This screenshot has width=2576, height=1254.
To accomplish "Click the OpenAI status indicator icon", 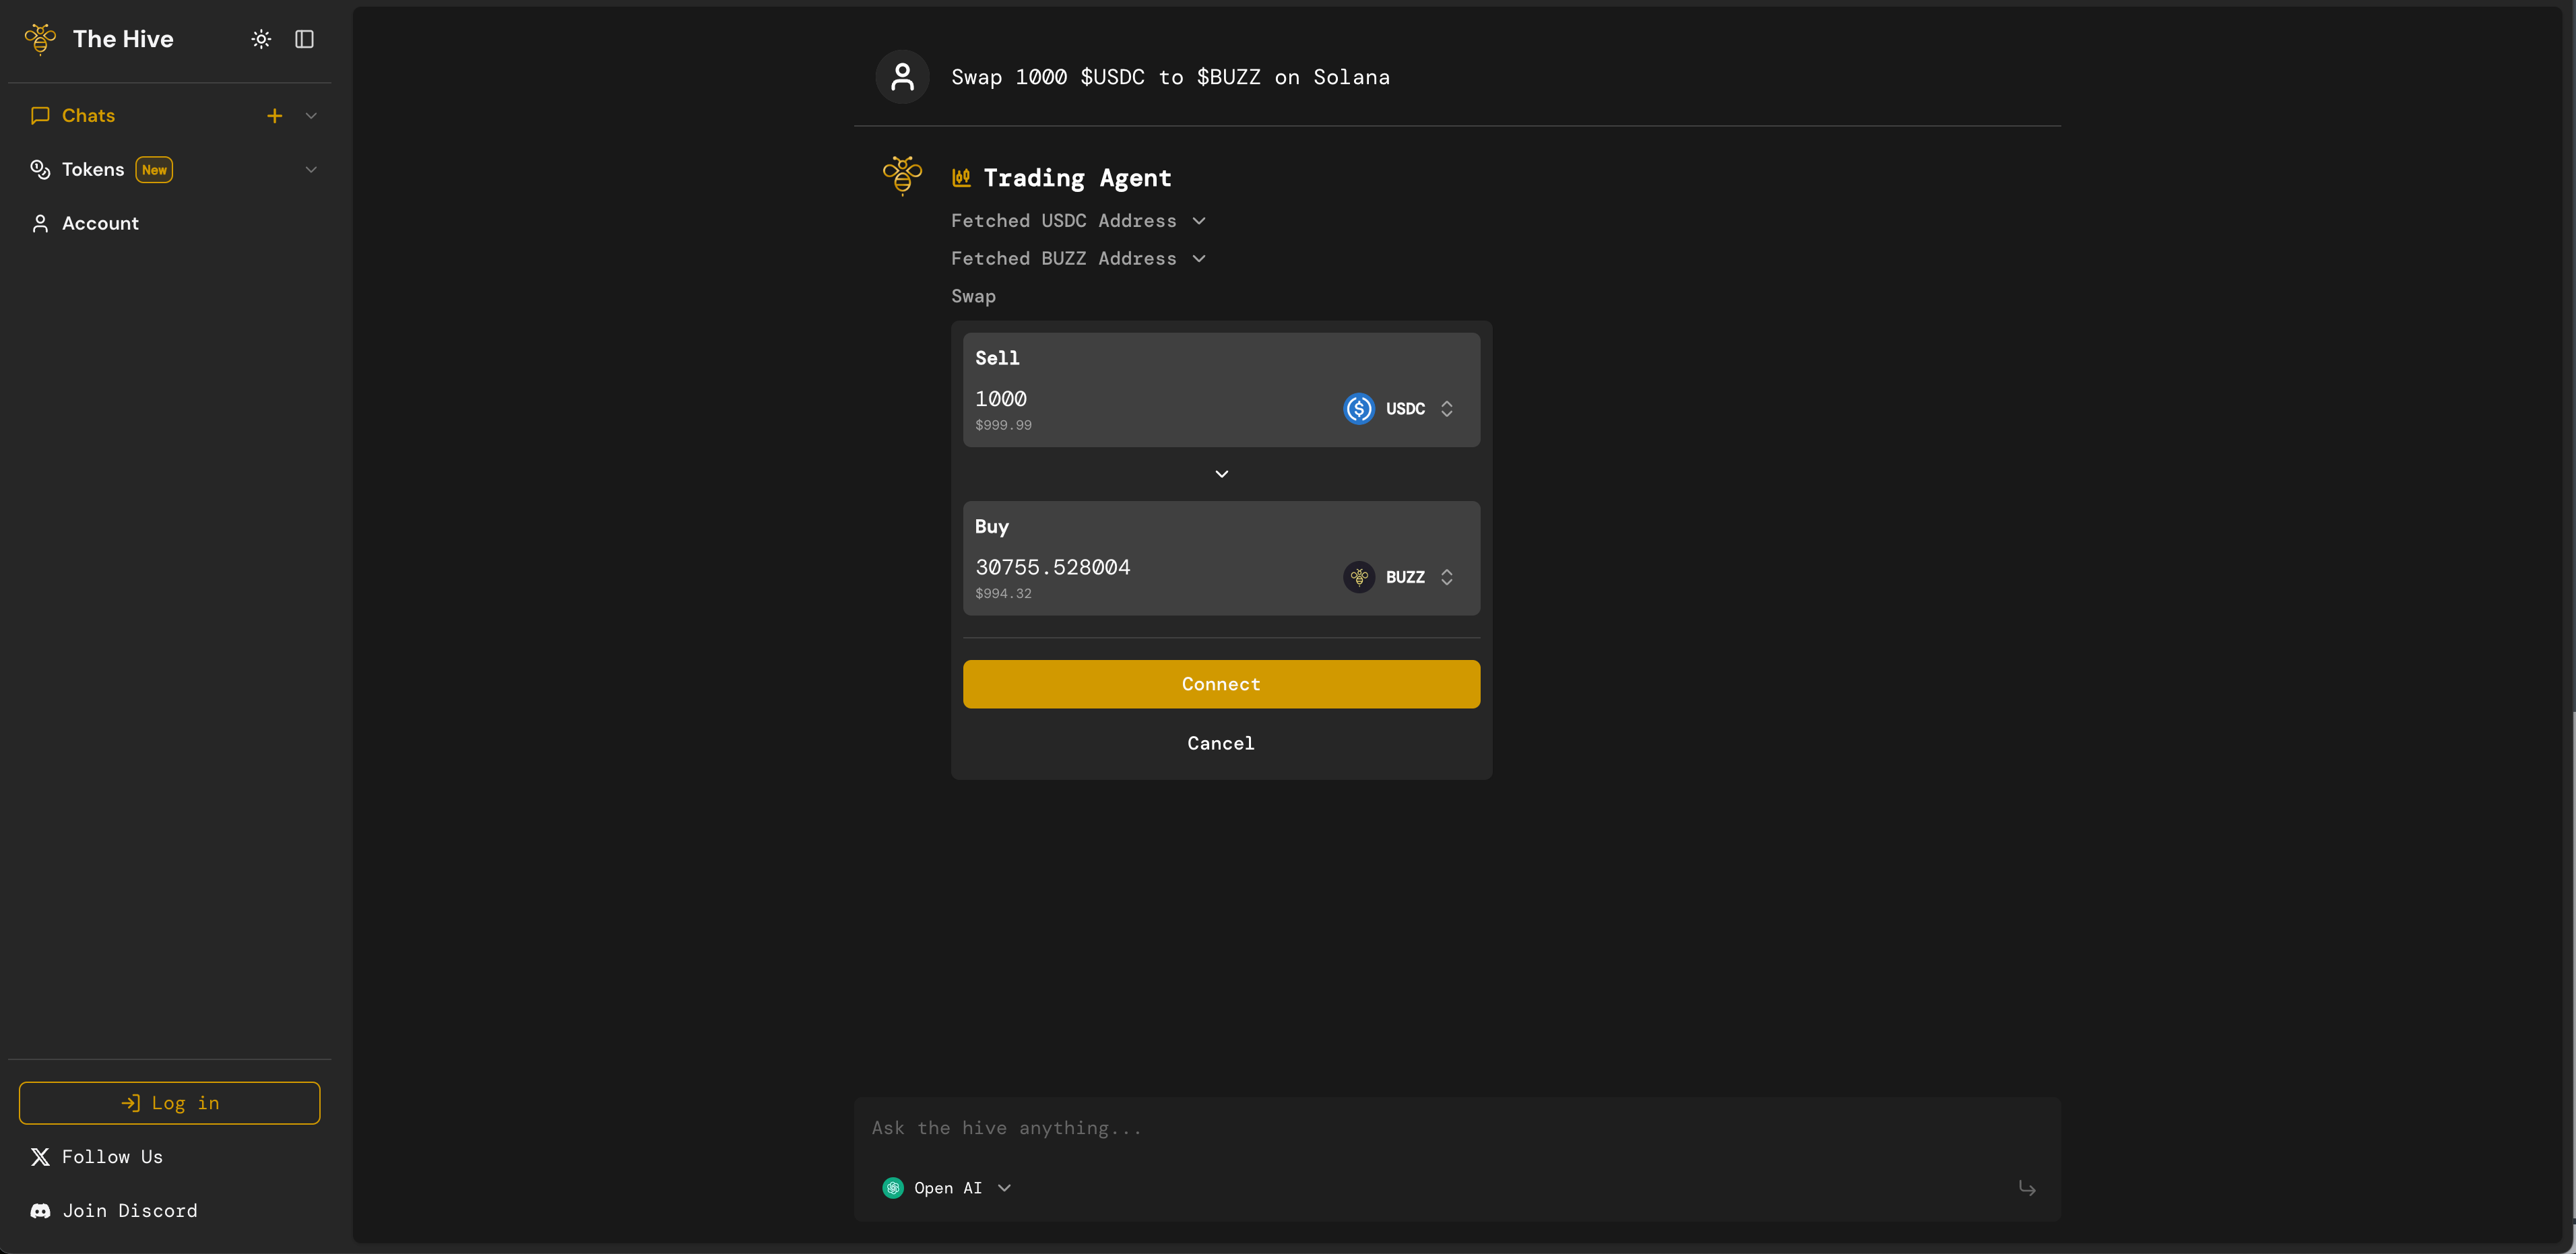I will [892, 1187].
